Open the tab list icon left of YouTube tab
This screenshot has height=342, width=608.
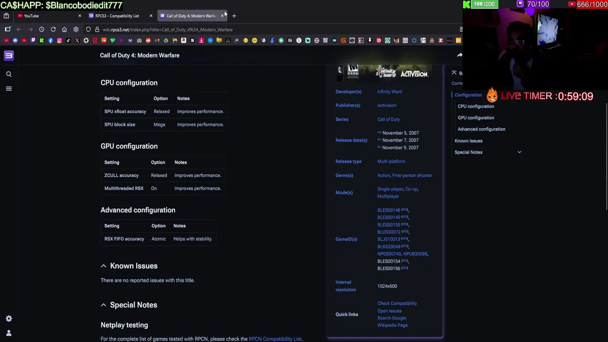[6, 16]
